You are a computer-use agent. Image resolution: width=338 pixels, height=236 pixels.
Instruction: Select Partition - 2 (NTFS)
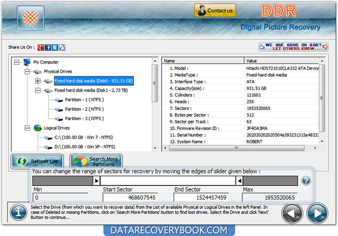pyautogui.click(x=84, y=109)
